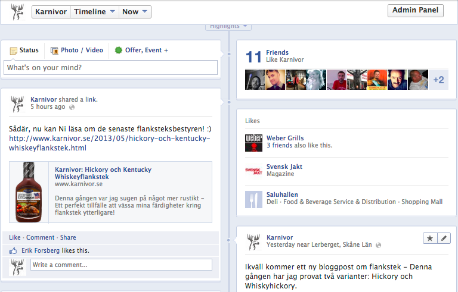Viewport: 458px width, 292px height.
Task: Open first friend photo thumbnail
Action: coord(255,80)
